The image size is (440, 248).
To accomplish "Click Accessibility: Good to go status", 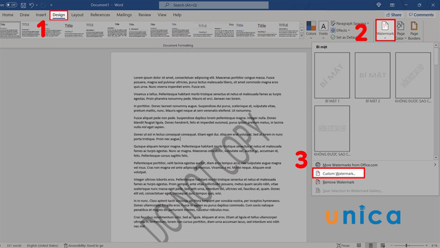I will [x=84, y=245].
